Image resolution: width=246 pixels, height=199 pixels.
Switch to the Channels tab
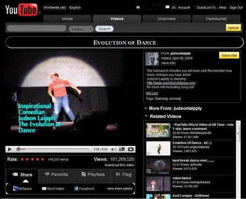pos(166,19)
